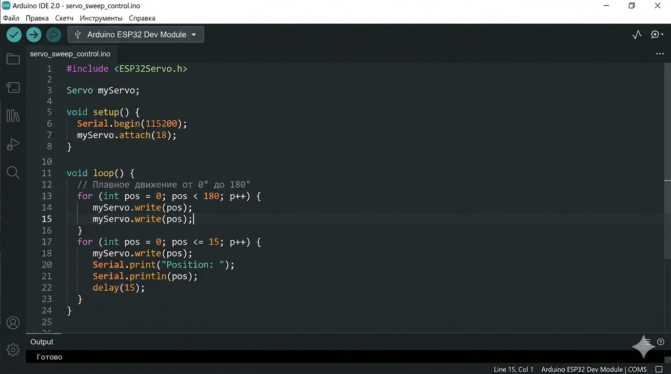The height and width of the screenshot is (374, 671).
Task: Open the Sketchbook sidebar panel
Action: [13, 58]
